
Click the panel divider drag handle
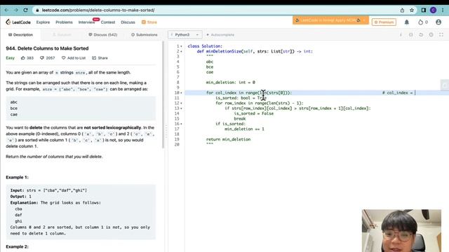pyautogui.click(x=166, y=132)
